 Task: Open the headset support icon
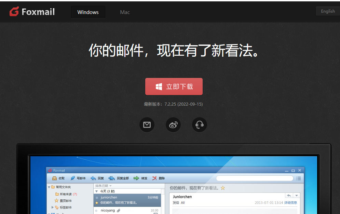(200, 125)
